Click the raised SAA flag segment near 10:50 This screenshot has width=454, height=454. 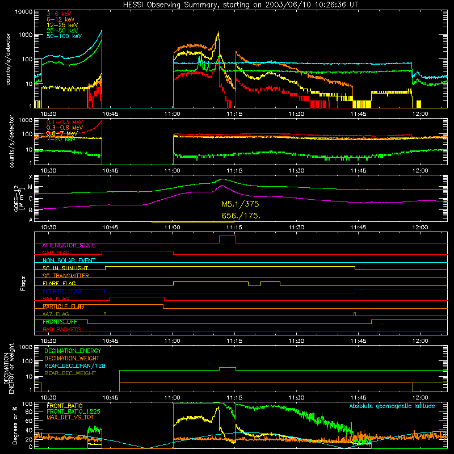click(137, 297)
